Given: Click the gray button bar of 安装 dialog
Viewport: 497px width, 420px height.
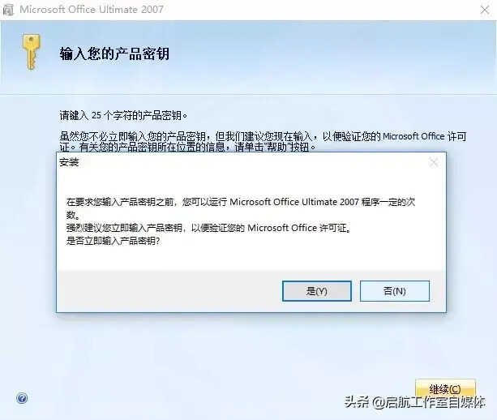Looking at the screenshot, I should pyautogui.click(x=251, y=291).
